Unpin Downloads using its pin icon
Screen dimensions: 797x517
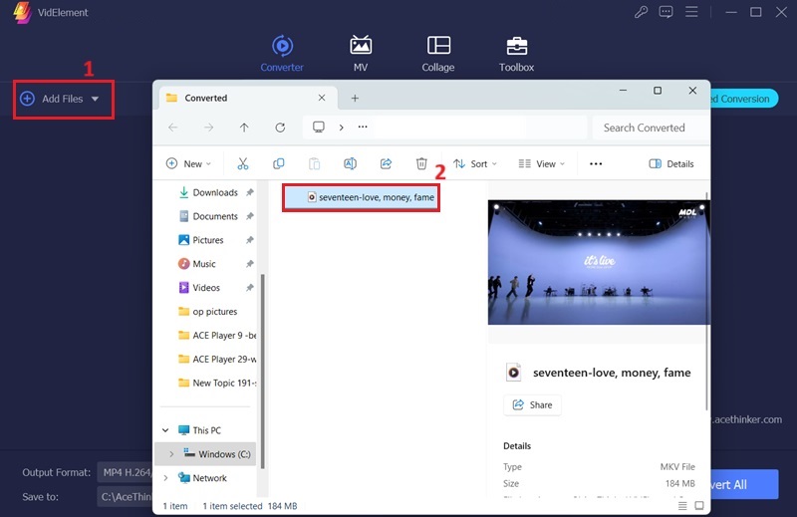point(250,192)
